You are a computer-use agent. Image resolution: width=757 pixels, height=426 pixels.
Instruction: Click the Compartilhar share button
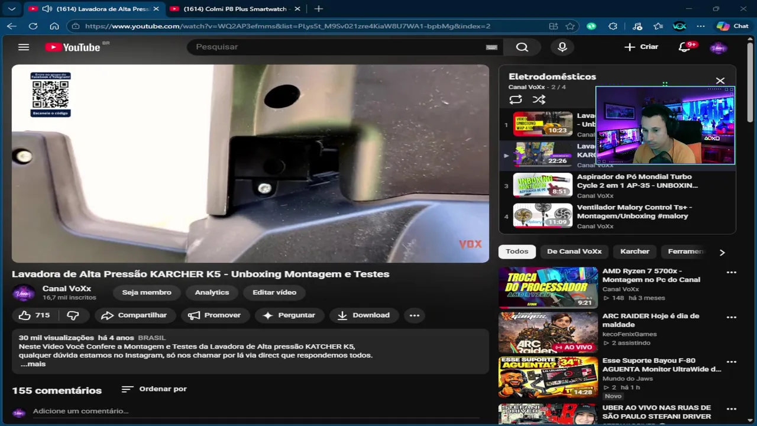tap(134, 315)
